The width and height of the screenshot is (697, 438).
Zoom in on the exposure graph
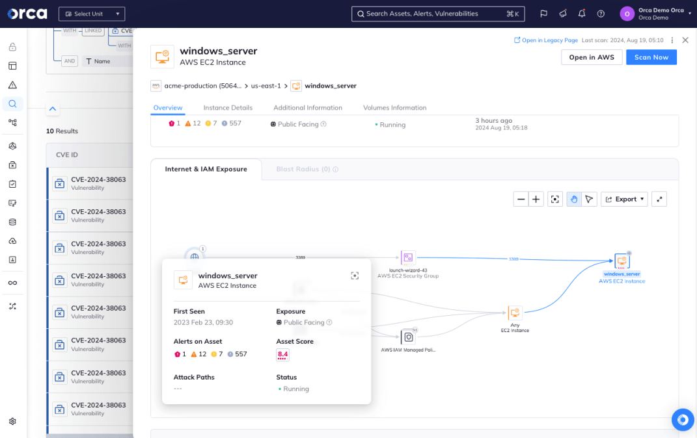click(536, 200)
